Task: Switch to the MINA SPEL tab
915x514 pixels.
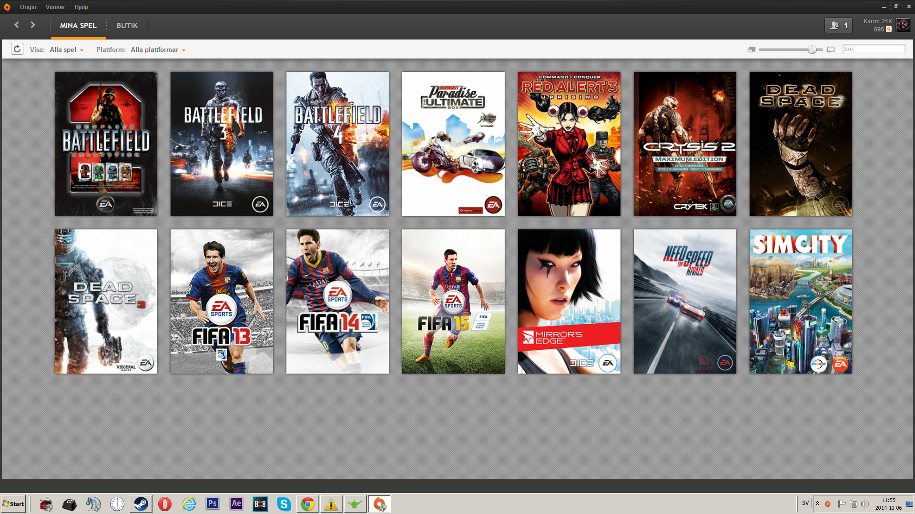Action: pos(78,26)
